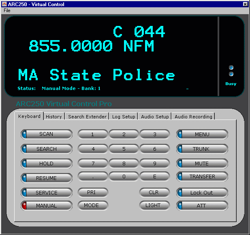This screenshot has height=235, width=250.
Task: Switch to the History tab
Action: pyautogui.click(x=54, y=117)
